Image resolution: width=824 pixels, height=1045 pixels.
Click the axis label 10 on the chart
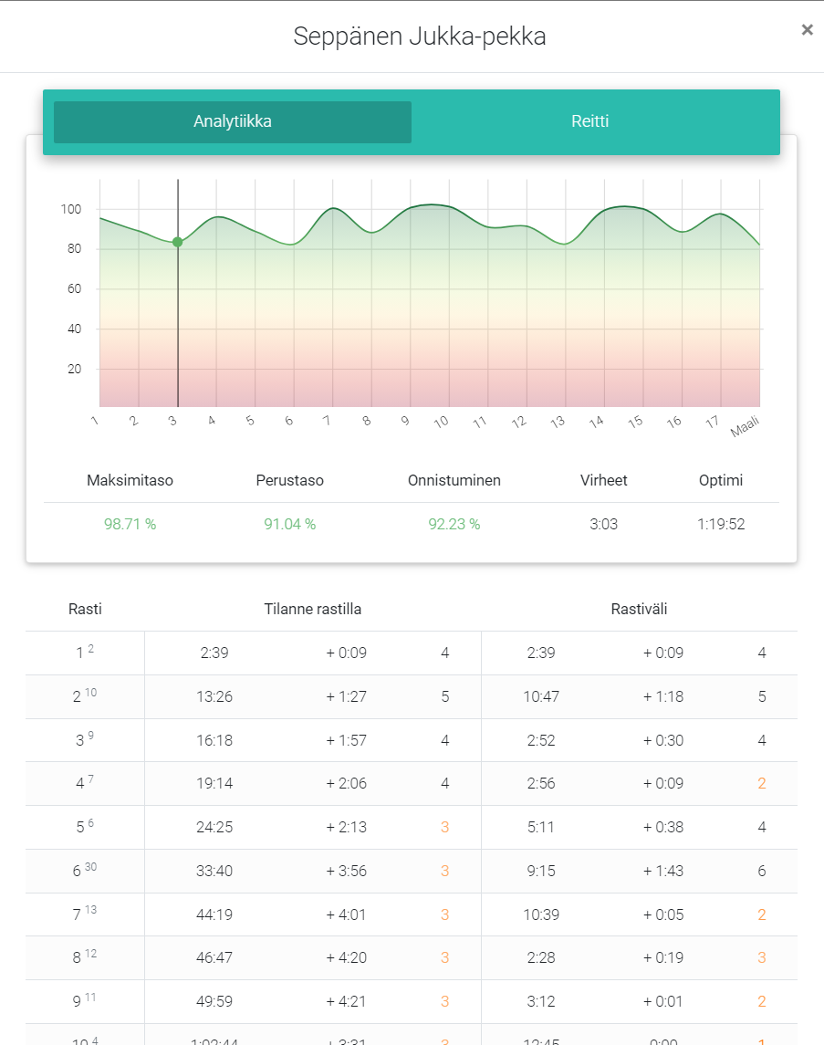[x=441, y=423]
